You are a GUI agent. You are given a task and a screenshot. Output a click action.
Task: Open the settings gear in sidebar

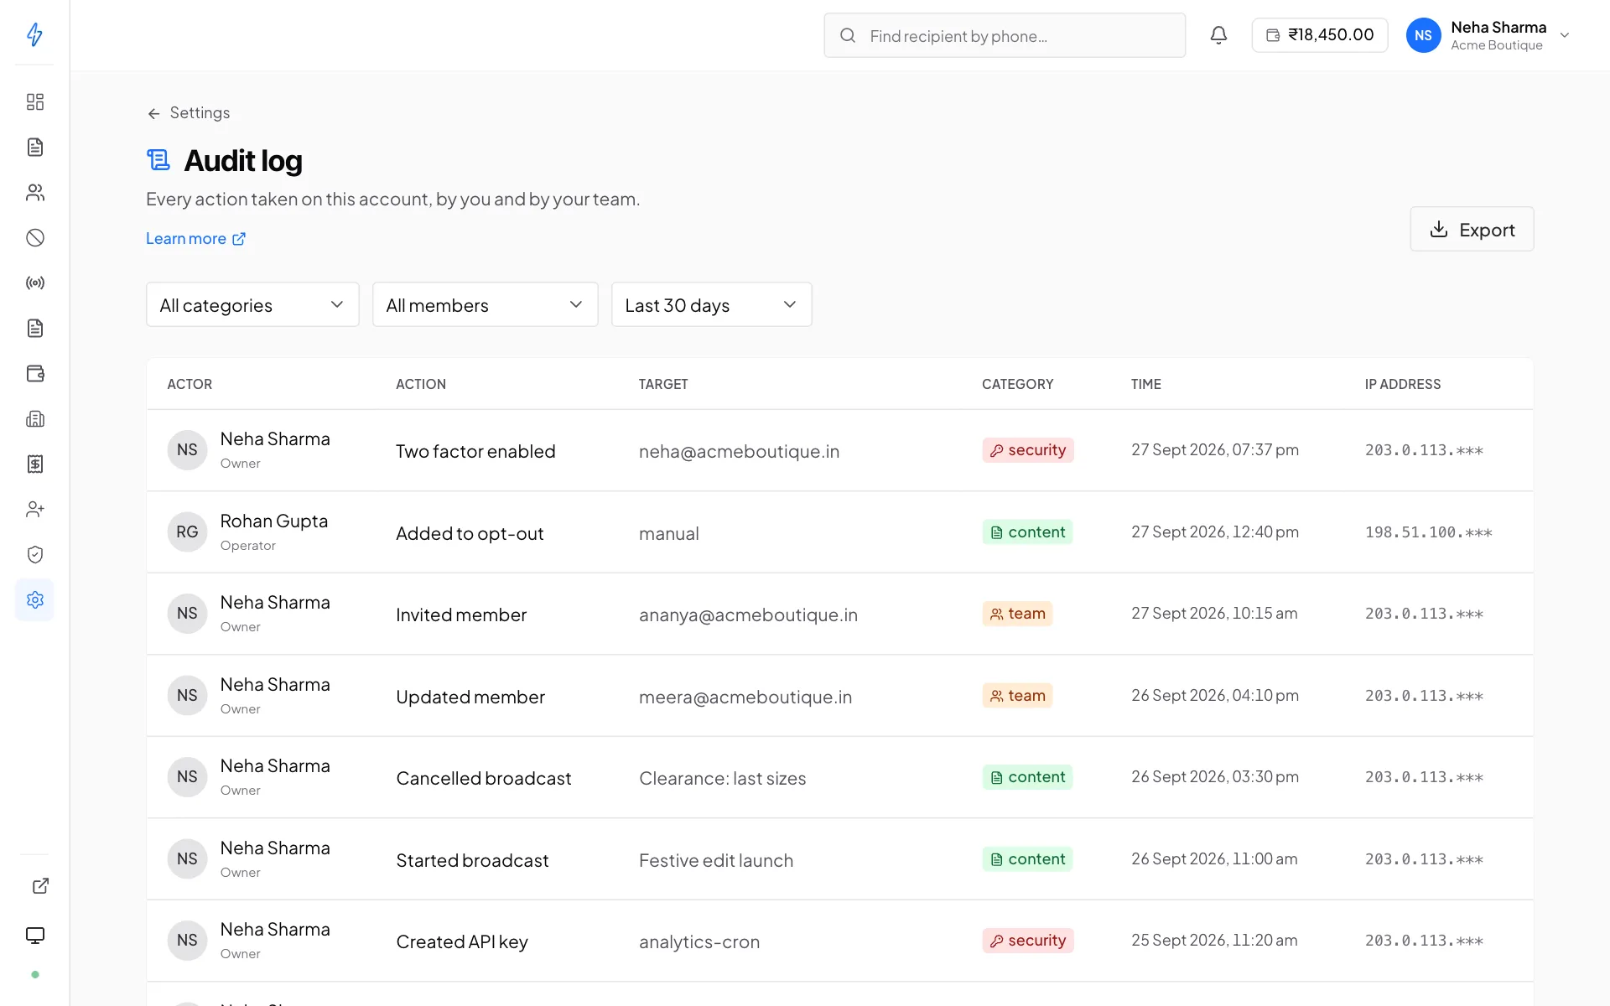34,600
